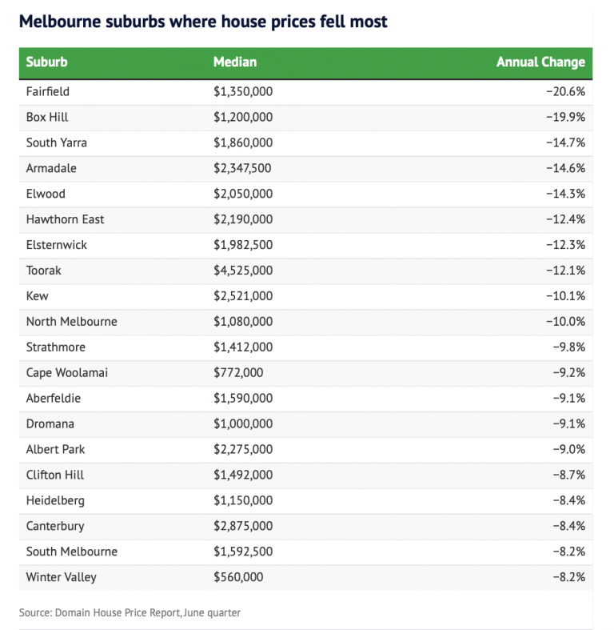
Task: Click Elwood's annual change −14.3%
Action: 565,194
